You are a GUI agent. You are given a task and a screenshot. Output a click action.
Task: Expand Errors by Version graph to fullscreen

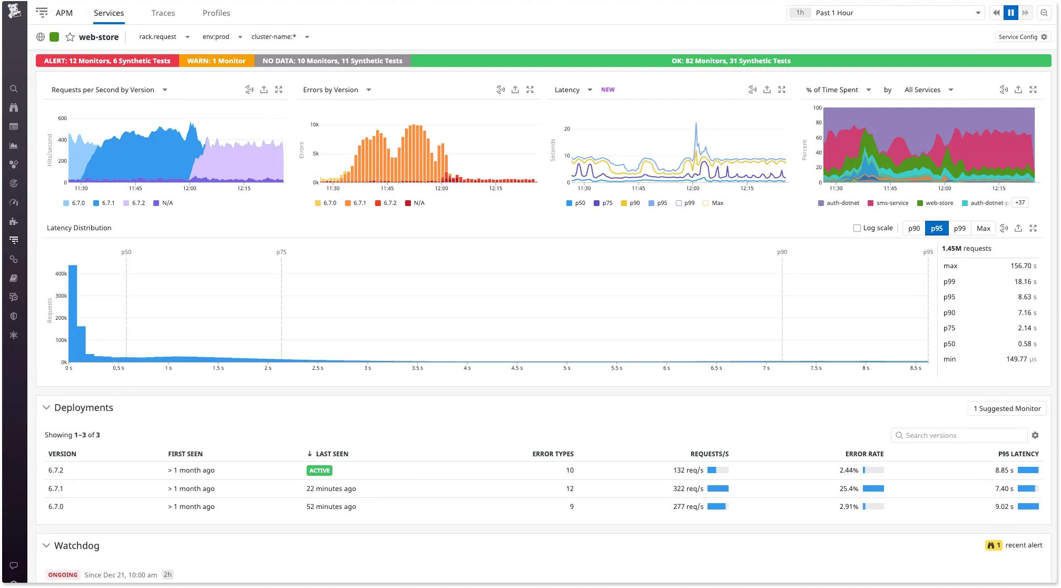coord(530,90)
